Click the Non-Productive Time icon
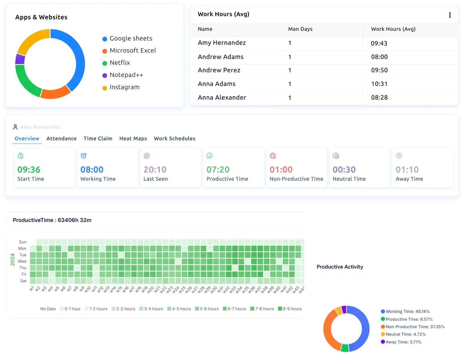Image resolution: width=464 pixels, height=359 pixels. (272, 156)
